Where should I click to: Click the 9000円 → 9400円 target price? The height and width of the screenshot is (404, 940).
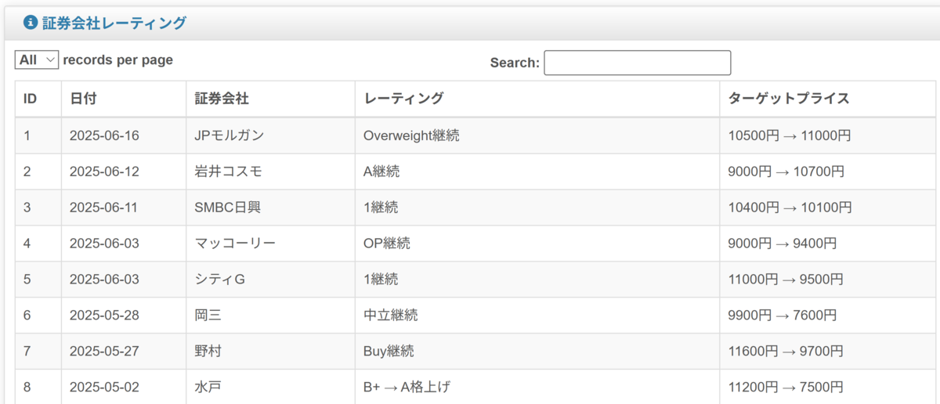(x=828, y=243)
